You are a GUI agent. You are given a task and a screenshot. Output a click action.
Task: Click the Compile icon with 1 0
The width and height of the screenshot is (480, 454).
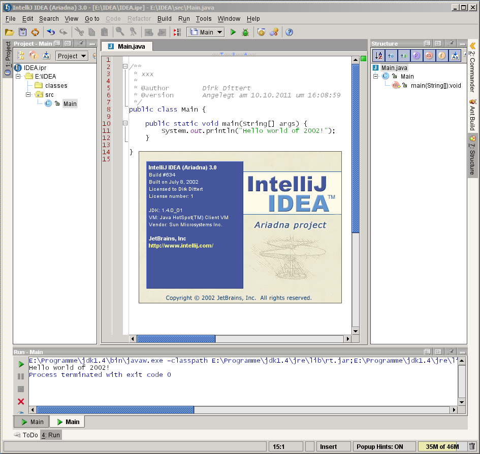pos(177,32)
